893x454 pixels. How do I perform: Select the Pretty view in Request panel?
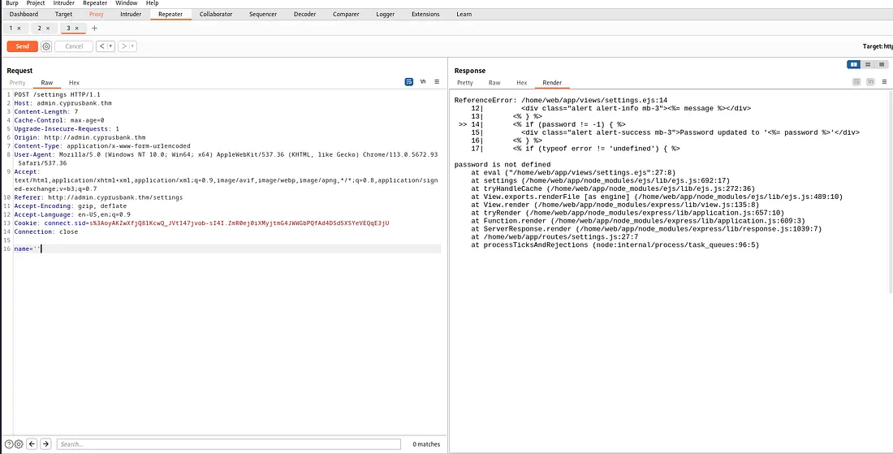(18, 83)
